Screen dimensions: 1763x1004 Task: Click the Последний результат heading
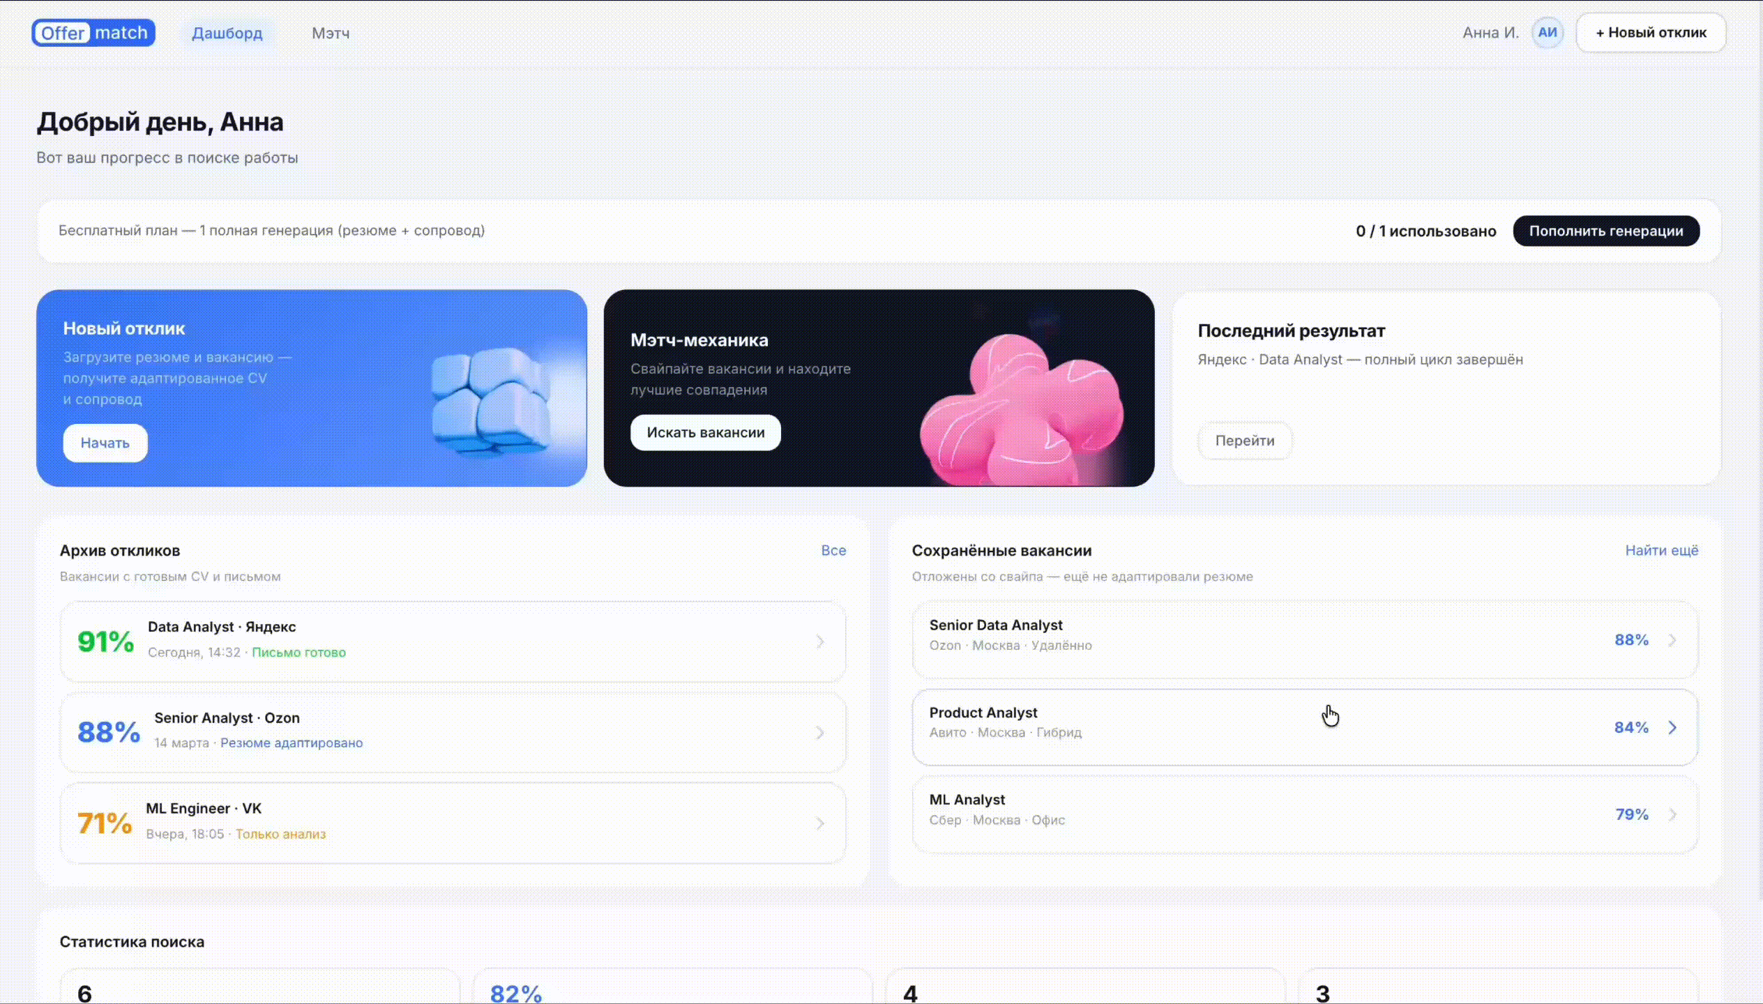[1292, 330]
